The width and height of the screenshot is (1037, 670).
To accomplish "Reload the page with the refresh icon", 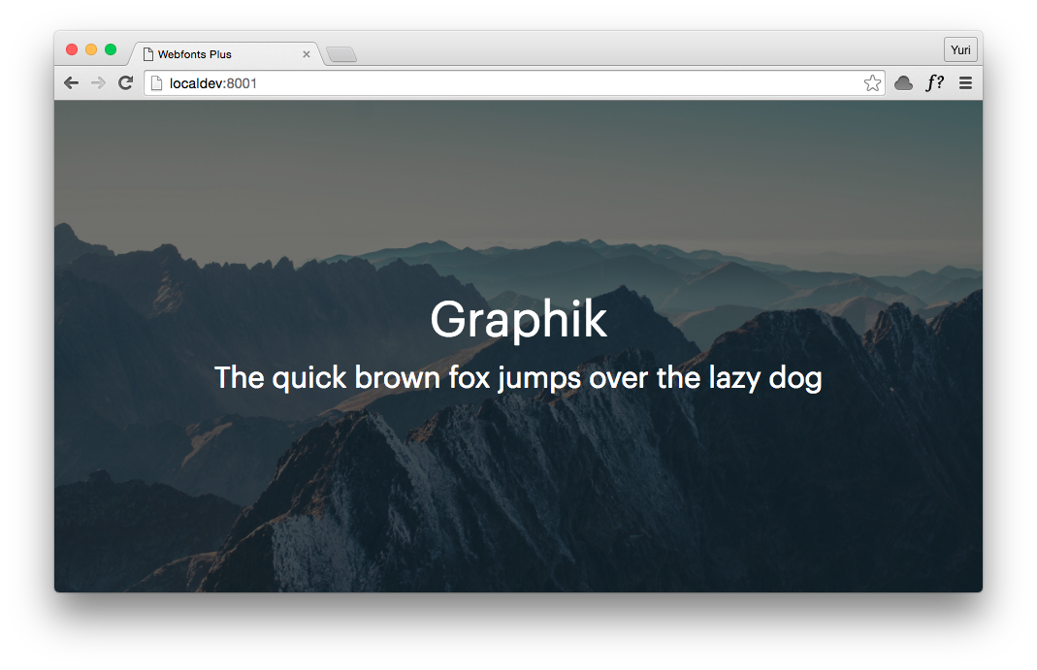I will pos(126,82).
